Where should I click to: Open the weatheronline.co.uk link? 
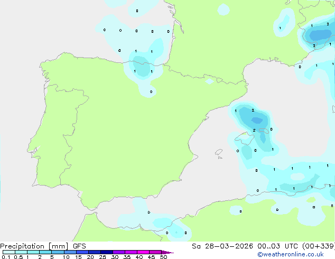point(291,254)
